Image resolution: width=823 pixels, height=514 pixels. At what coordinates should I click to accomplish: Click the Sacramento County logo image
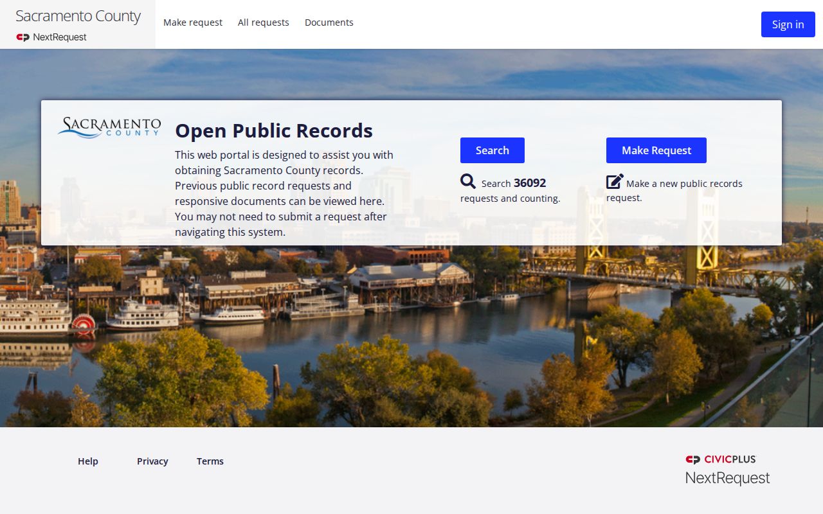[x=109, y=127]
